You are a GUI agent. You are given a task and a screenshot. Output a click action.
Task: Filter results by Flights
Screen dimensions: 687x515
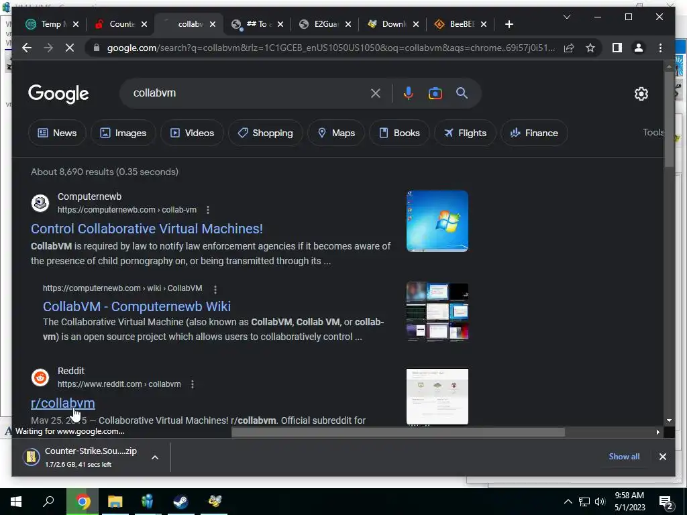point(465,133)
